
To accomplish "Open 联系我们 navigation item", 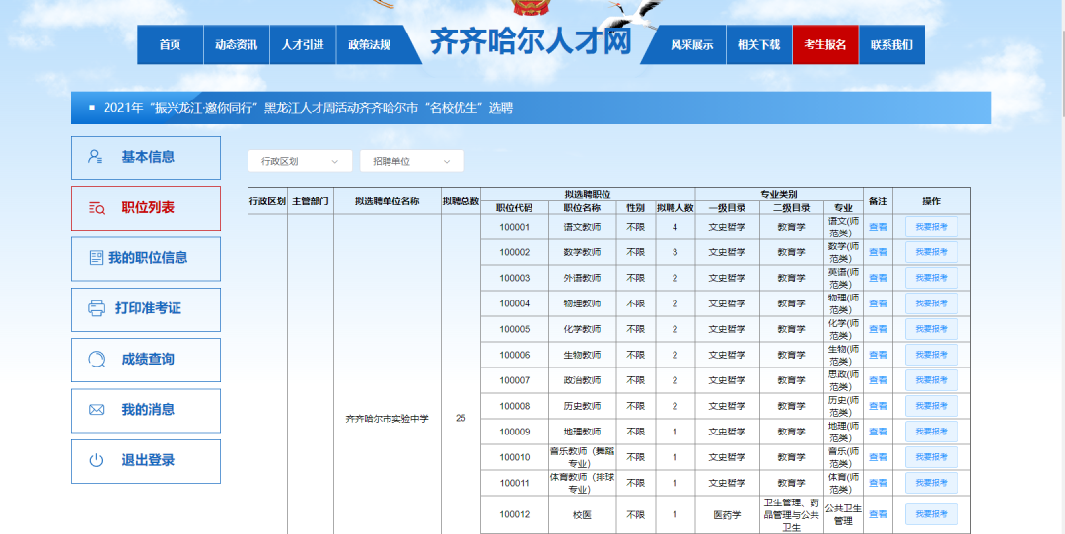I will 891,45.
